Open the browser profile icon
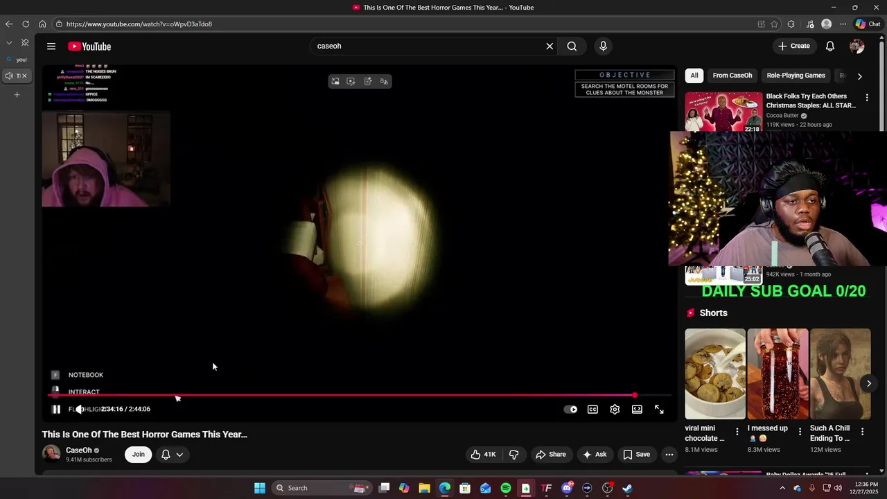The height and width of the screenshot is (499, 887). (826, 24)
